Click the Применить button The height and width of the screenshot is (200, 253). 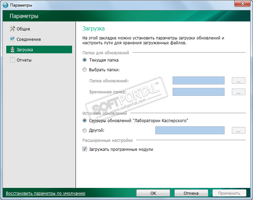(x=229, y=193)
